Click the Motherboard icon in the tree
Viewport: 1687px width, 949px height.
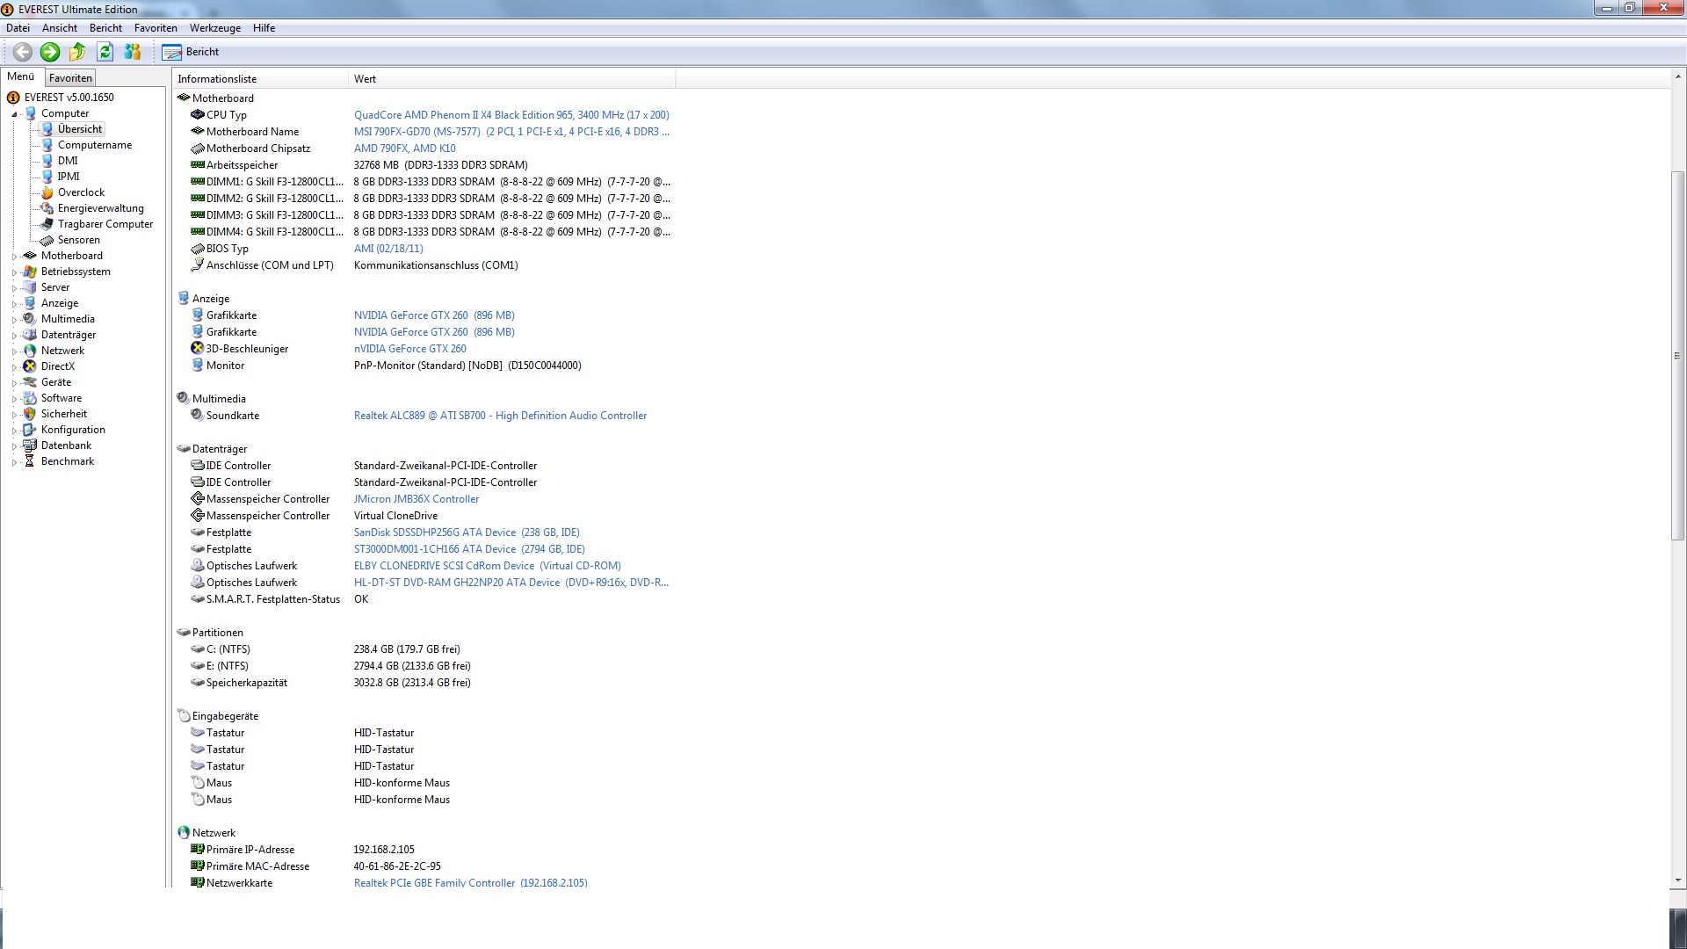click(x=30, y=256)
